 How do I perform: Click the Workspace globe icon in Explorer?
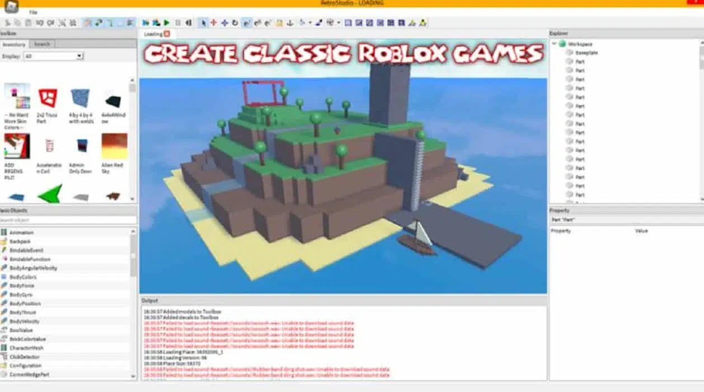click(x=562, y=44)
